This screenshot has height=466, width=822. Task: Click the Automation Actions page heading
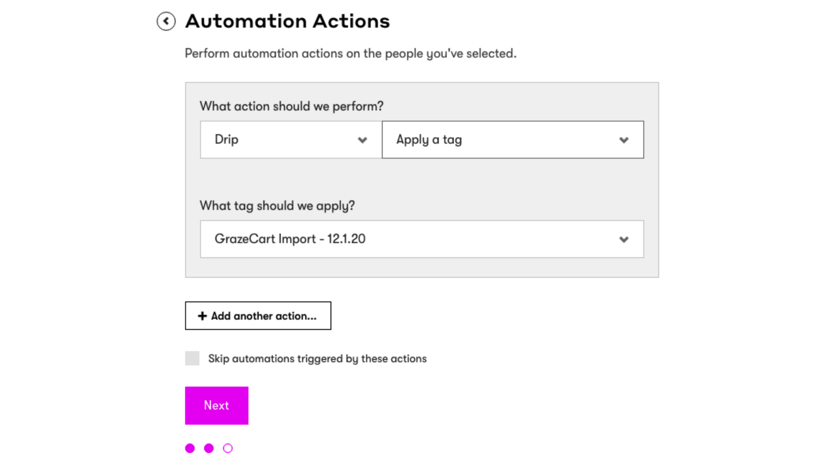[287, 21]
